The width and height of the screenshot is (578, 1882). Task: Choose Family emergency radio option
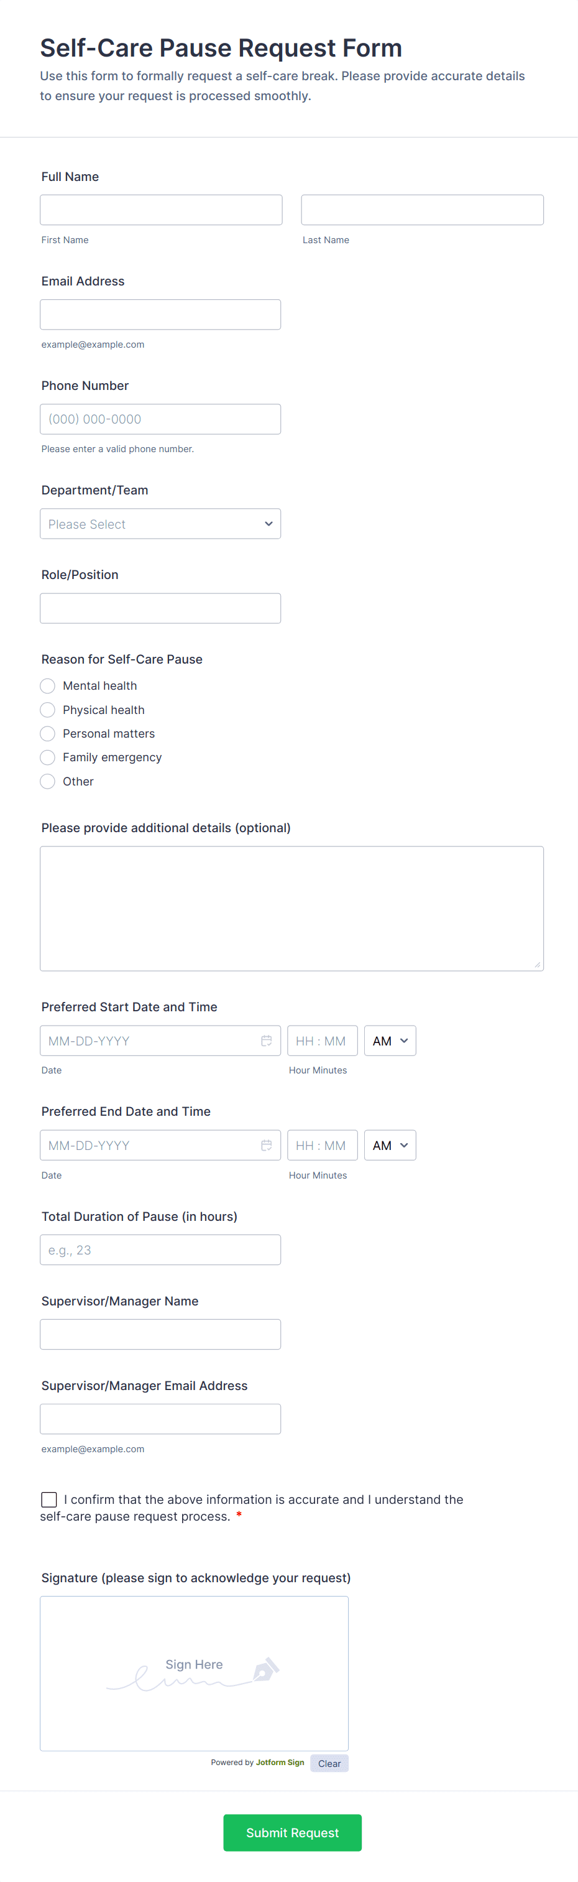[47, 757]
